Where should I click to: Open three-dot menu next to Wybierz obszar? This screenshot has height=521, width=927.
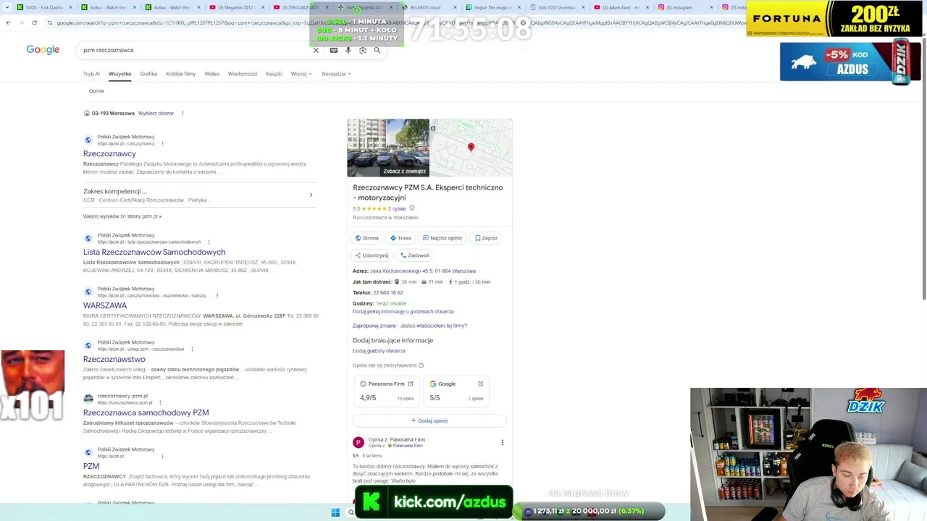[183, 113]
